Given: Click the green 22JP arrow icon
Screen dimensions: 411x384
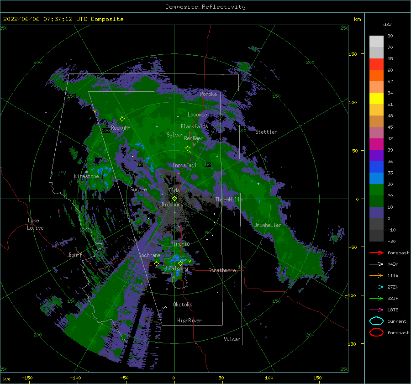Looking at the screenshot, I should click(376, 298).
